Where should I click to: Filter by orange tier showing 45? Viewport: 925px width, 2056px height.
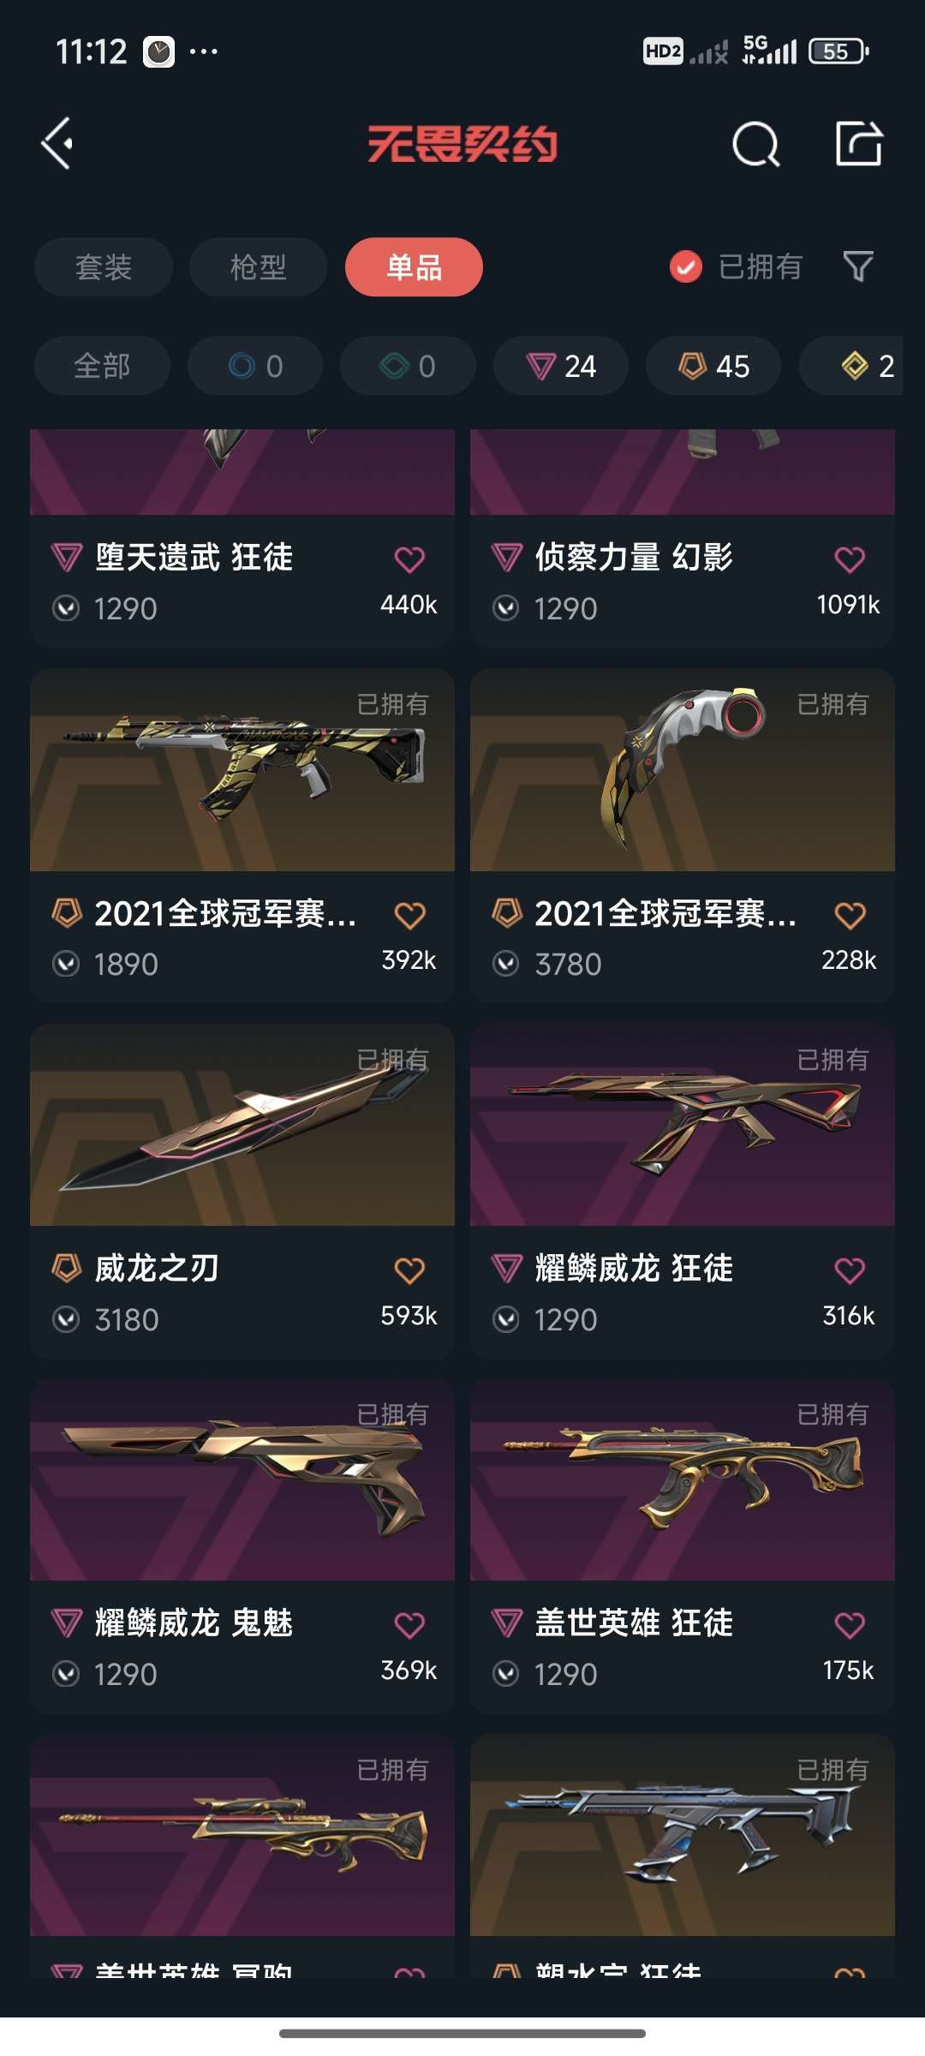[713, 366]
